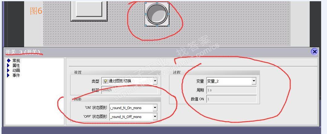Viewport: 327px width, 134px height.
Task: Click right-middle resize handle of selected switch
Action: (168, 14)
